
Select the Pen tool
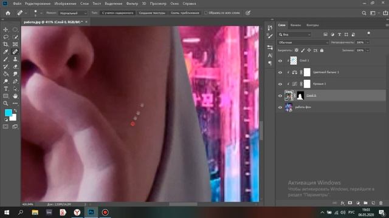click(15, 81)
